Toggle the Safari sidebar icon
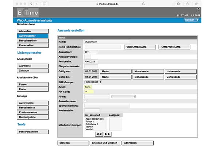The height and width of the screenshot is (146, 219). [x=45, y=3]
